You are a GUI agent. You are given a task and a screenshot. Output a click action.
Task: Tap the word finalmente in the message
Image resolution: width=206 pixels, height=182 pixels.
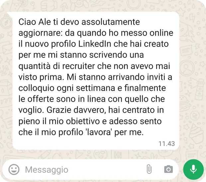145,88
